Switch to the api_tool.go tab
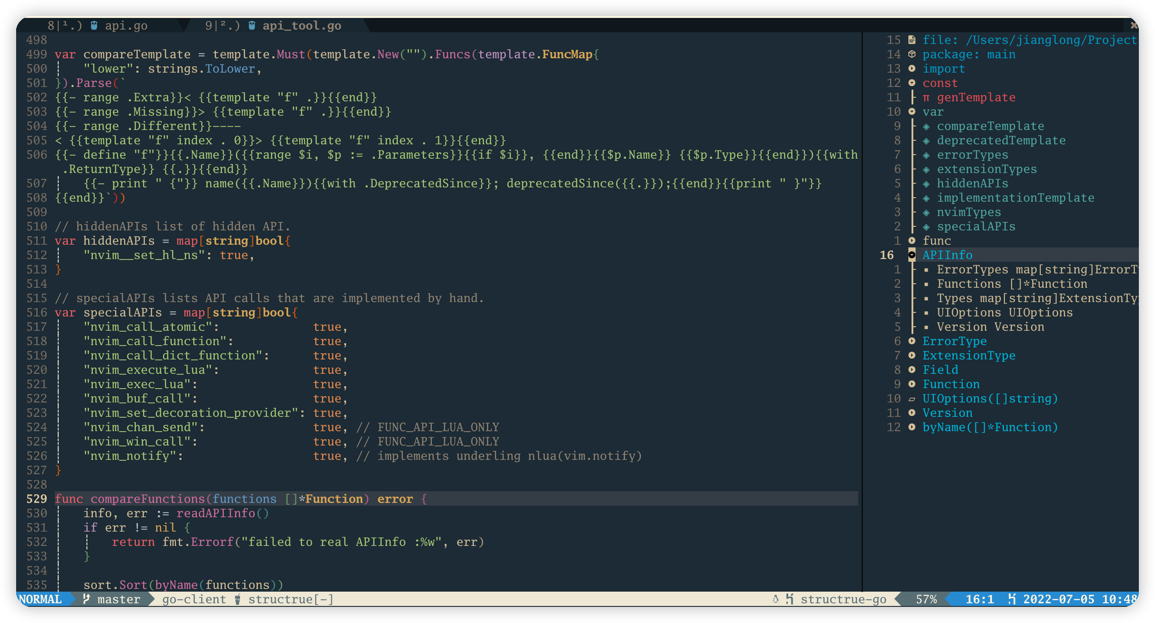Image resolution: width=1155 pixels, height=623 pixels. pyautogui.click(x=301, y=26)
